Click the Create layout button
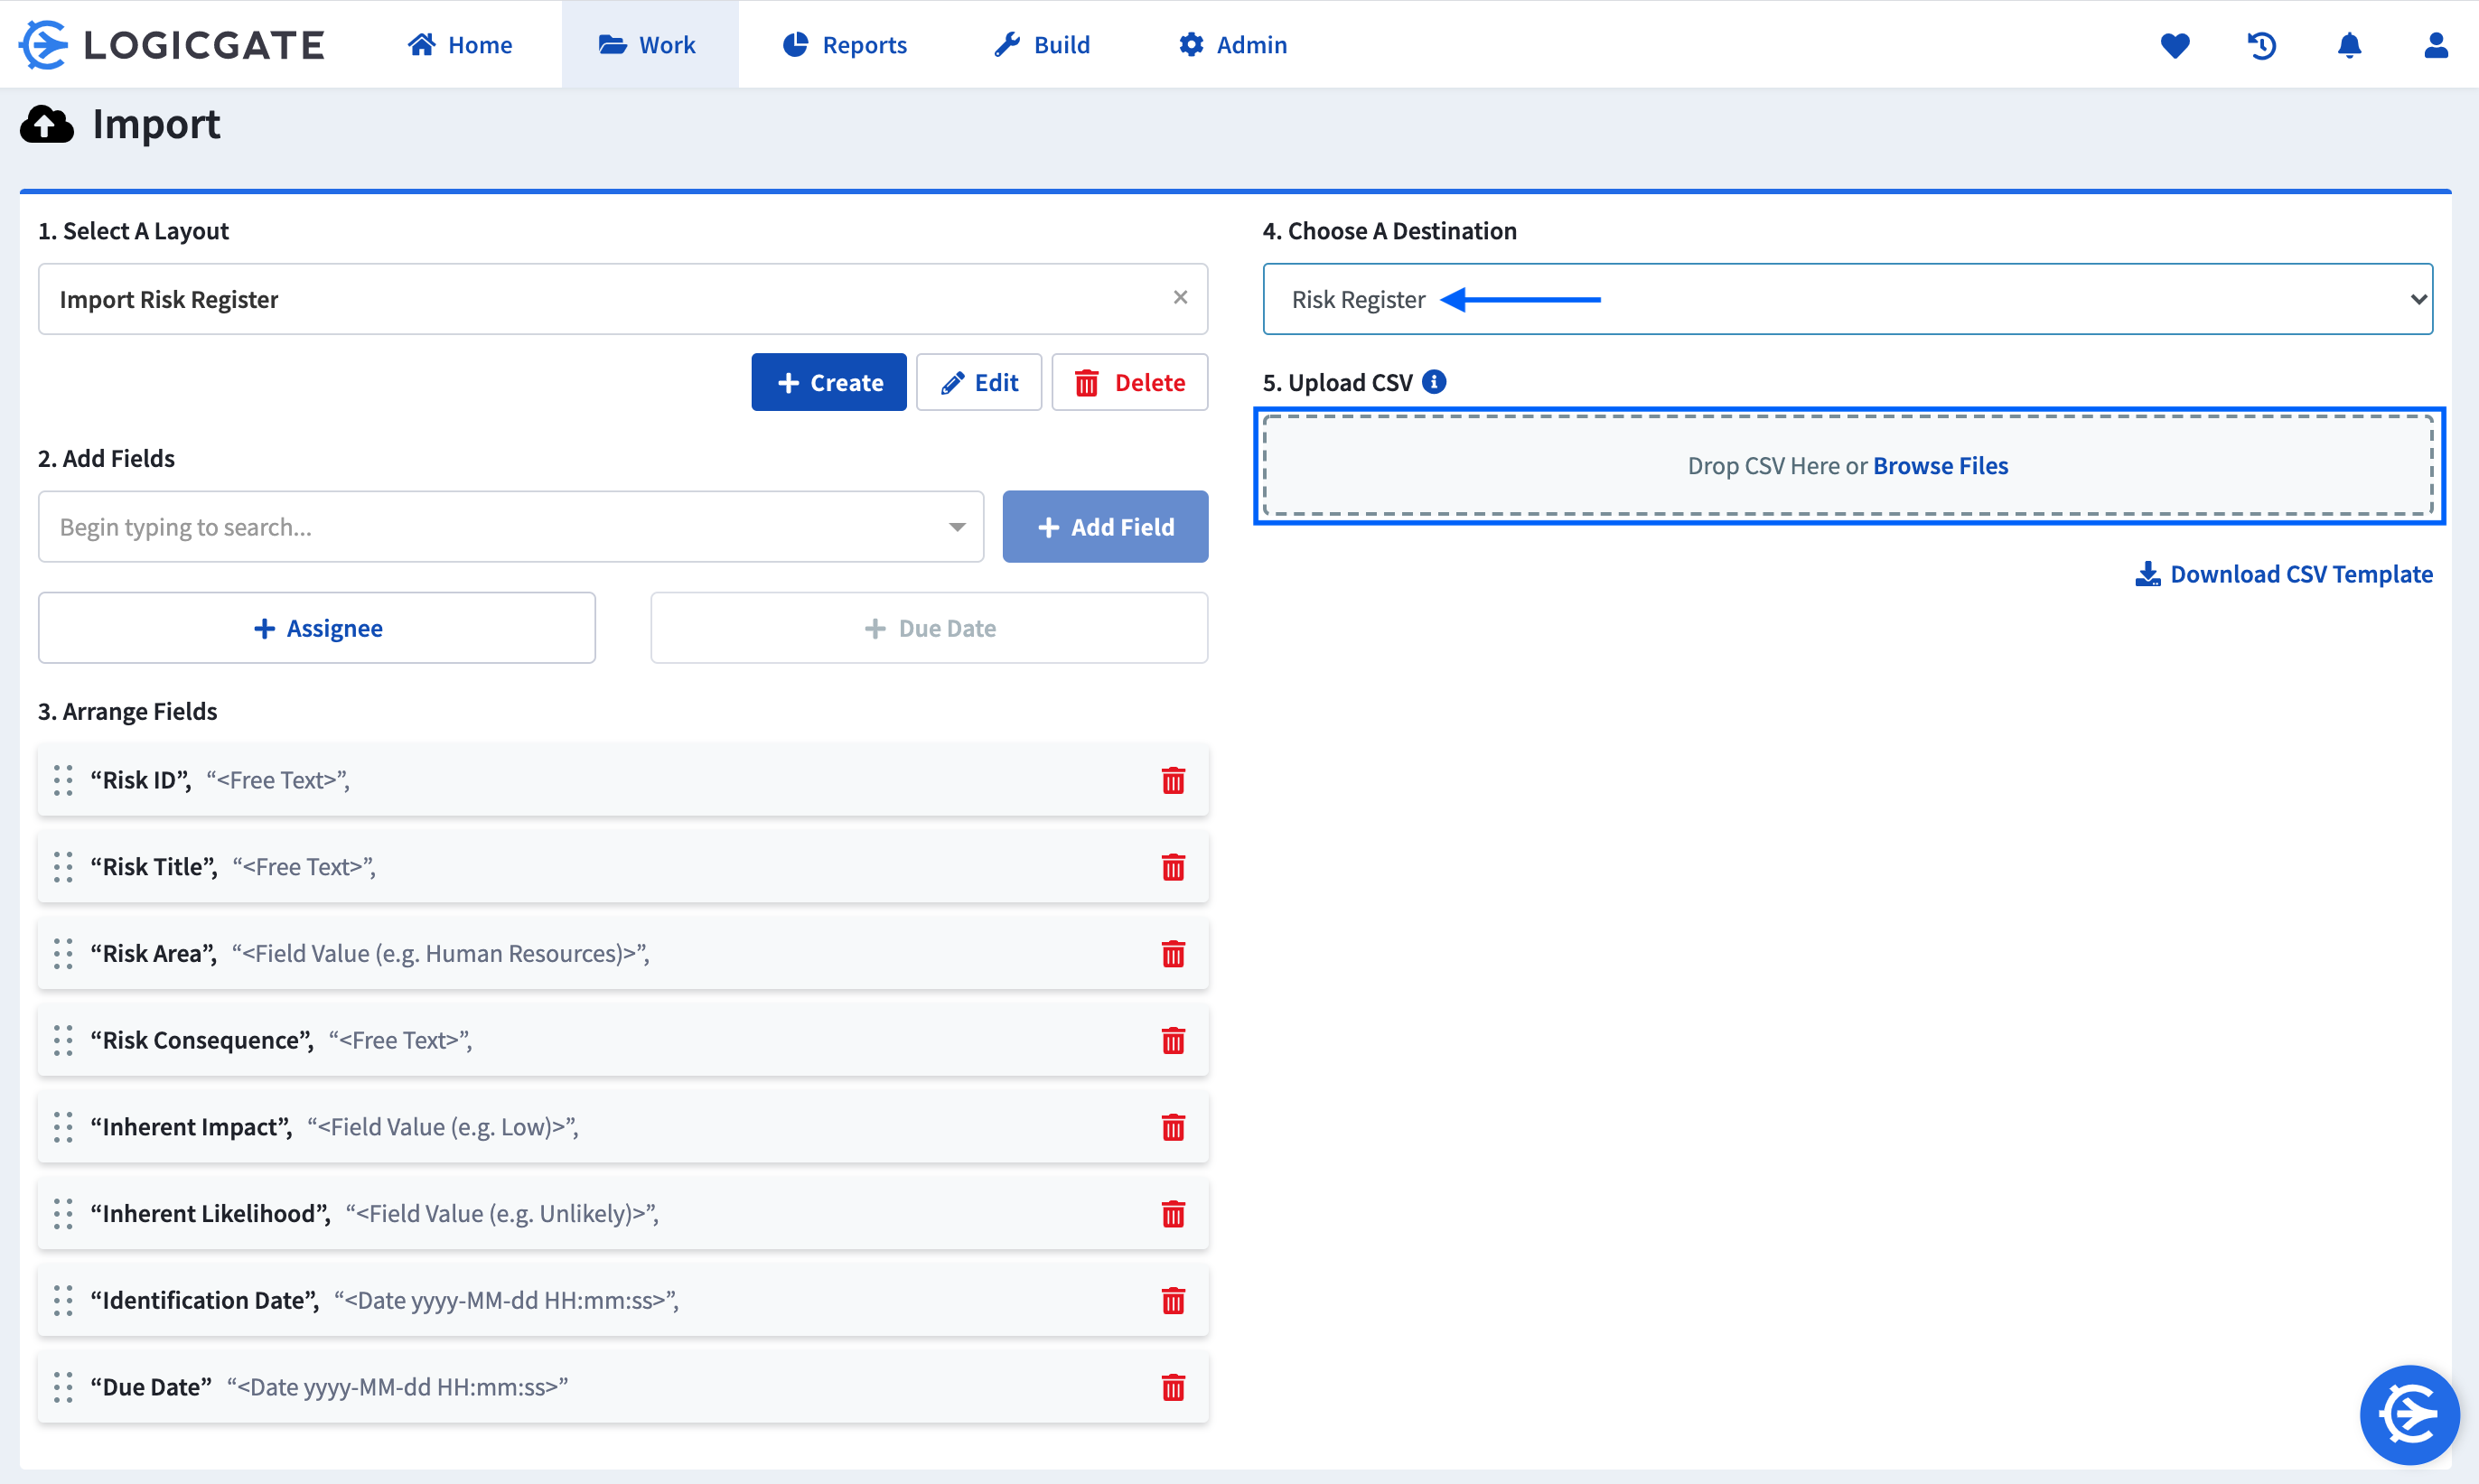2479x1484 pixels. click(828, 382)
